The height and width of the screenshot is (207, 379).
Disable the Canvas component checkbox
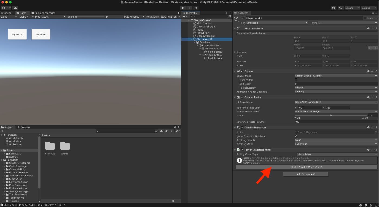pyautogui.click(x=242, y=71)
